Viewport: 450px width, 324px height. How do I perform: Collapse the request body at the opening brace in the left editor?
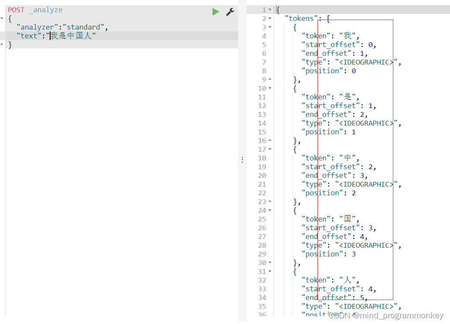(2, 18)
